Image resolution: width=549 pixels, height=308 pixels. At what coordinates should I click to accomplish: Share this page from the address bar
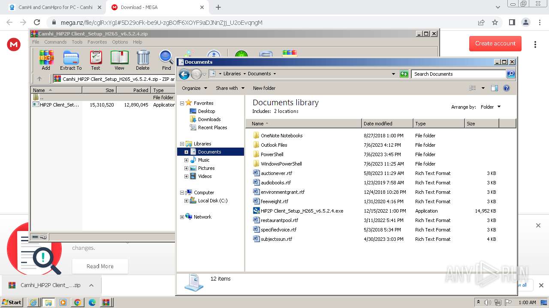(x=481, y=22)
